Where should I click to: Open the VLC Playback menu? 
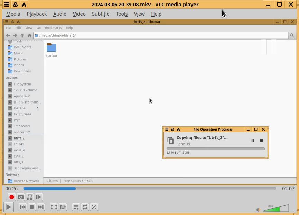coord(37,14)
